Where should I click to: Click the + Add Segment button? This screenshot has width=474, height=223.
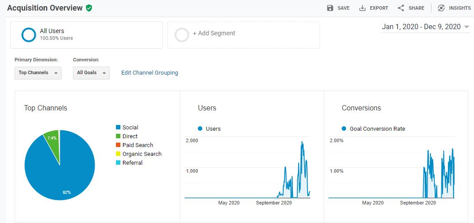(214, 34)
